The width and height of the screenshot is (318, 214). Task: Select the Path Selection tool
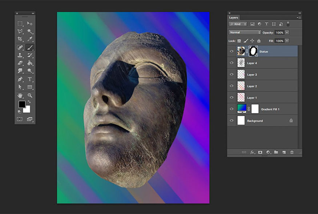tap(20, 87)
